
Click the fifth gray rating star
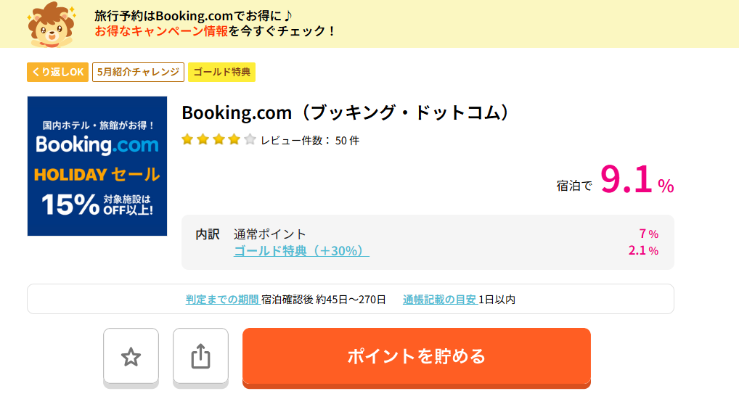coord(250,139)
